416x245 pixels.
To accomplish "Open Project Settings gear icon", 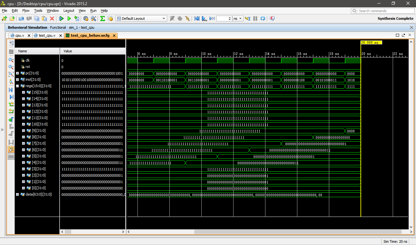I will coord(86,19).
